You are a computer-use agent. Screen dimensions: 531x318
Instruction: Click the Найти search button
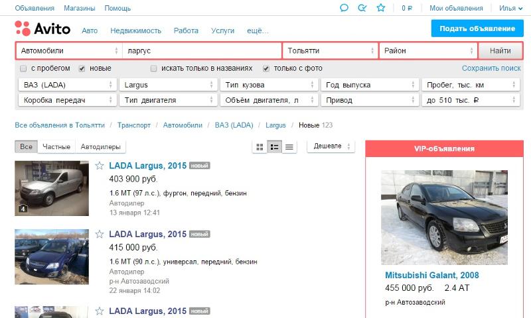click(500, 51)
